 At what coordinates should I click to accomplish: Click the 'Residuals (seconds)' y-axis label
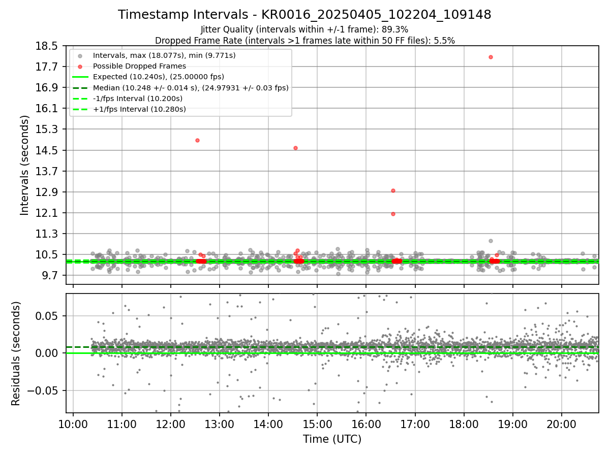(x=16, y=353)
